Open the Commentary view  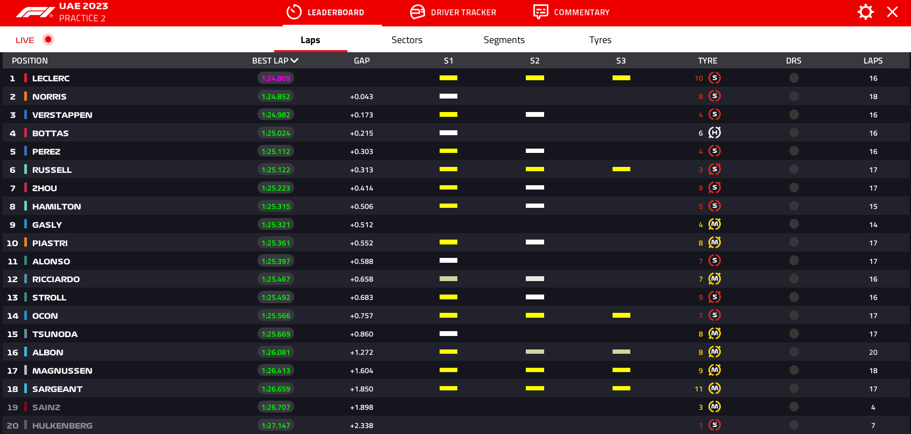[571, 12]
